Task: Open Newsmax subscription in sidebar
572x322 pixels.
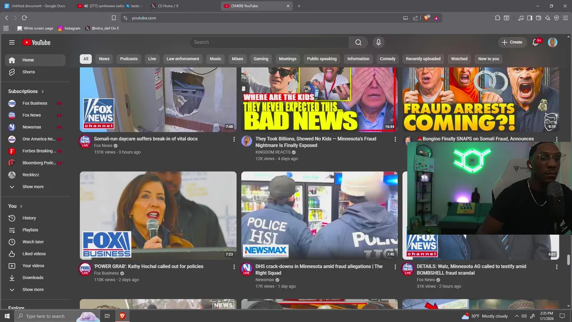Action: pos(35,127)
